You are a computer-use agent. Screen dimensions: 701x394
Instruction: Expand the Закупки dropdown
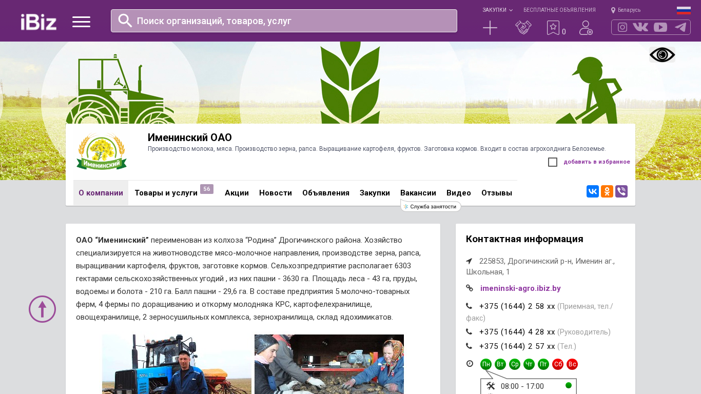[497, 10]
